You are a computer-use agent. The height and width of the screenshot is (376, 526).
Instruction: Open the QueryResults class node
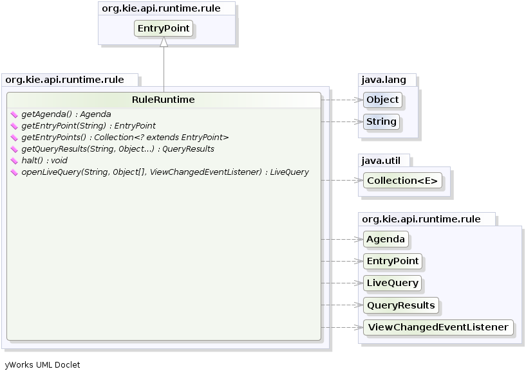[400, 305]
